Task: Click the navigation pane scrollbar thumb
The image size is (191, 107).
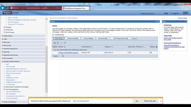Action: point(47,70)
